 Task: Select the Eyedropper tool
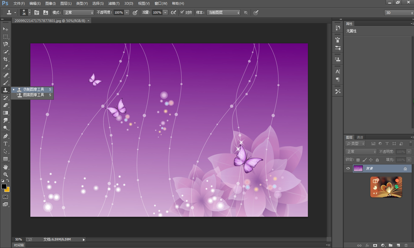click(x=5, y=67)
